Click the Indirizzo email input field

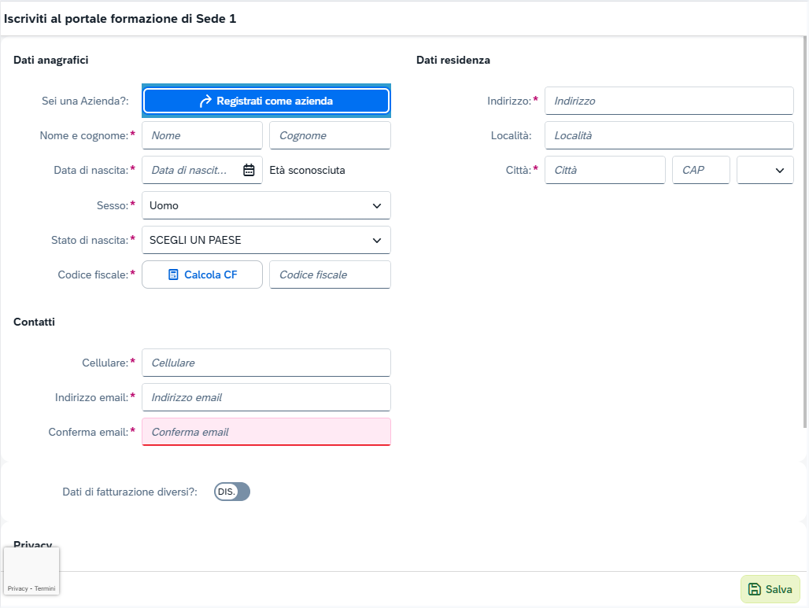coord(266,397)
